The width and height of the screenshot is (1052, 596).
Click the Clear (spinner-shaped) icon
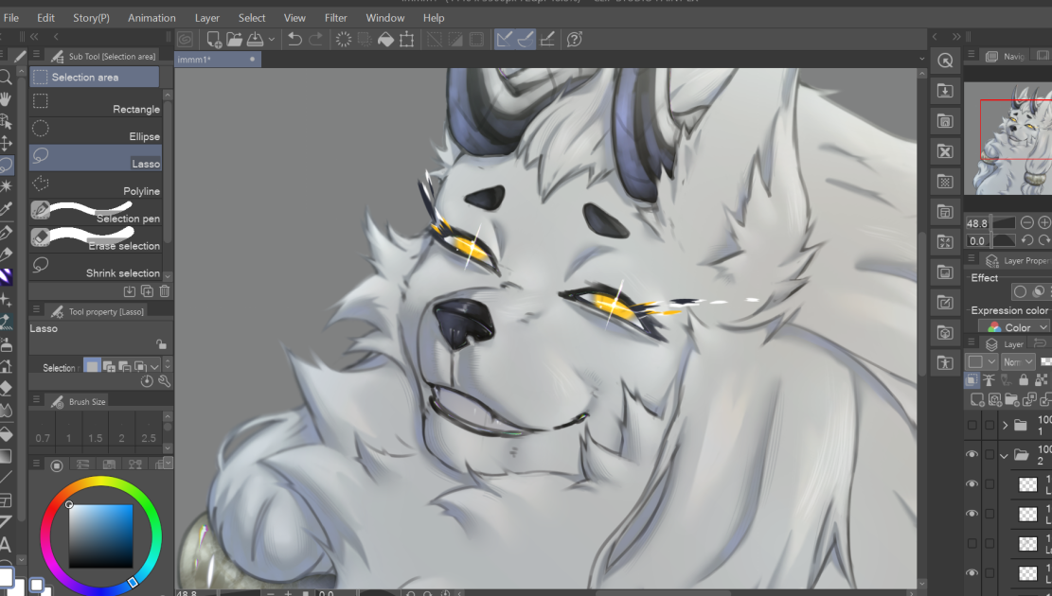pos(344,40)
